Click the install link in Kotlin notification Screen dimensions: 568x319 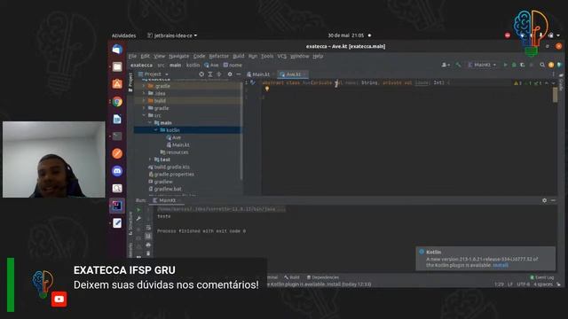click(x=501, y=265)
